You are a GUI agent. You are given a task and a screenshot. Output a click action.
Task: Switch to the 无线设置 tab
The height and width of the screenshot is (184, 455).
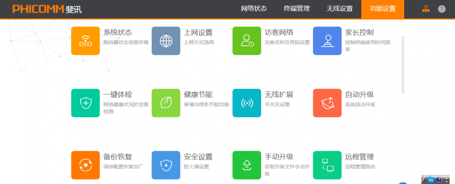tap(340, 9)
